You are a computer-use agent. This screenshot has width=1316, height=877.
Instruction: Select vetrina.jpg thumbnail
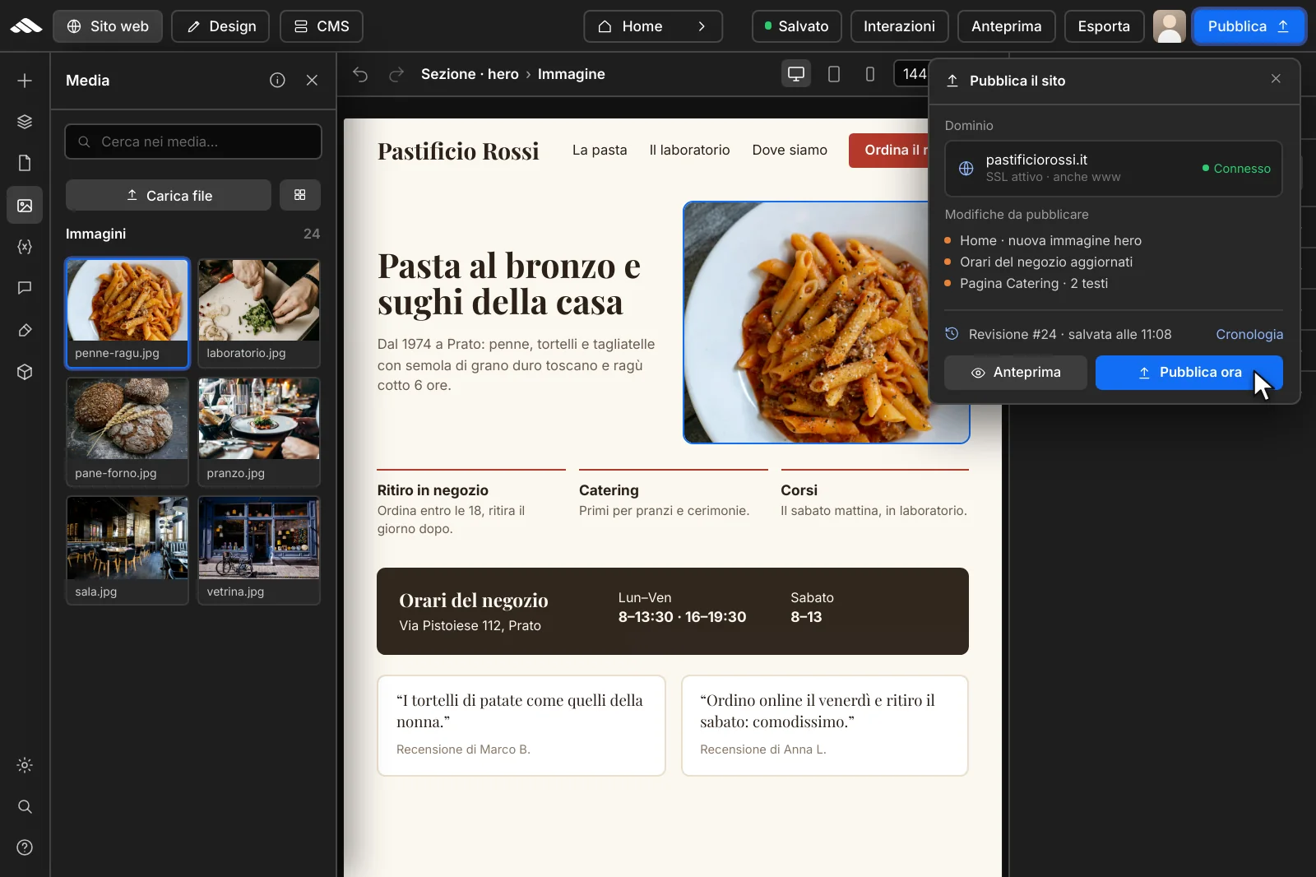coord(259,550)
